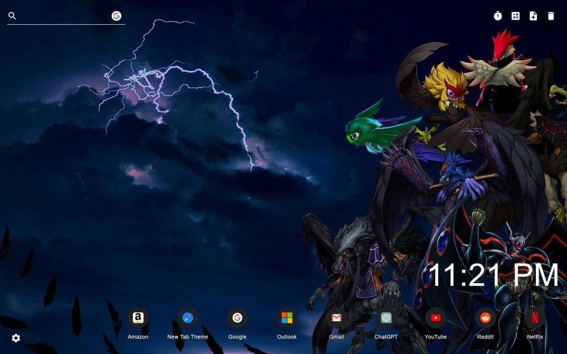Open the Outlook shortcut icon
Image resolution: width=567 pixels, height=354 pixels.
[287, 318]
